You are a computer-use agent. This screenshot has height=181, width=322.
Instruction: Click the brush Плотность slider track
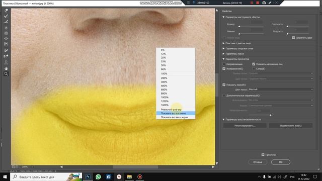(298, 27)
